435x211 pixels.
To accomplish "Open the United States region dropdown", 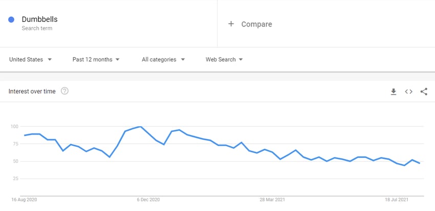I will (x=30, y=60).
